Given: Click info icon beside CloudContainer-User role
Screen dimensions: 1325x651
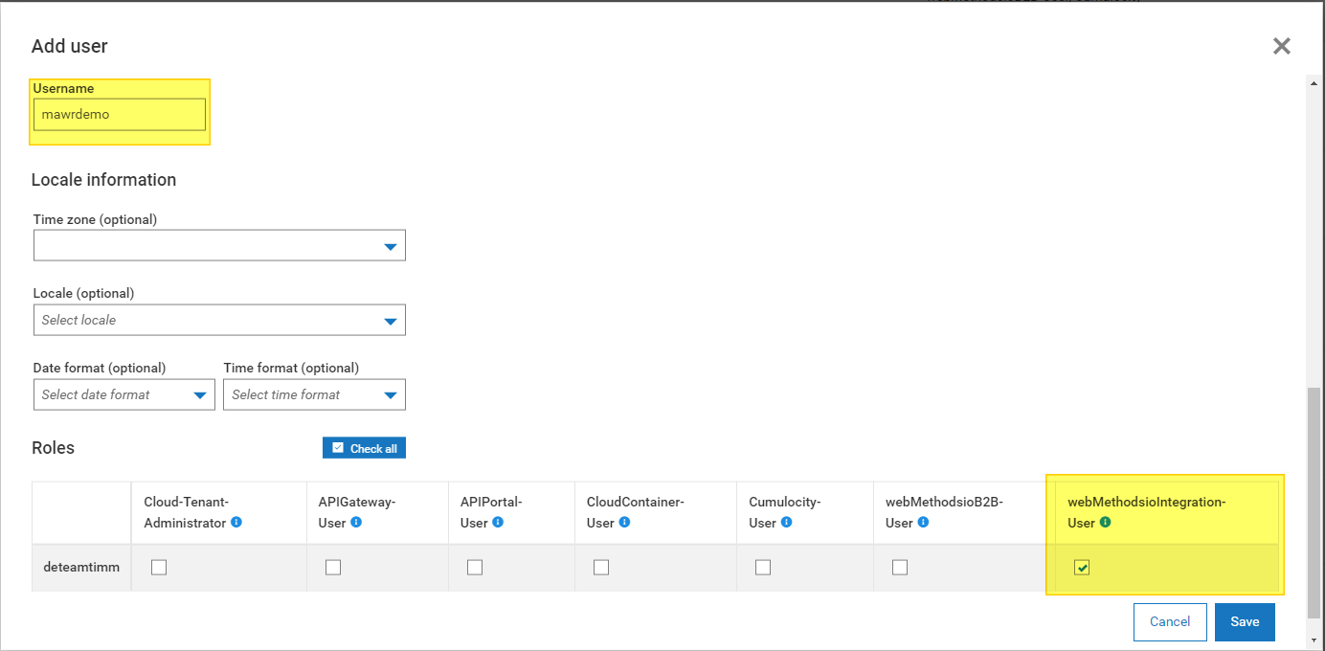Looking at the screenshot, I should (624, 523).
